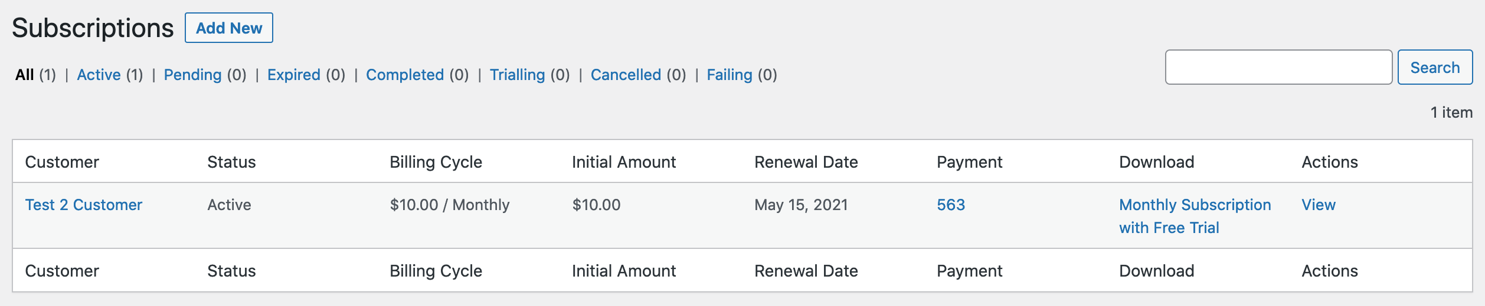
Task: Filter subscriptions by Pending status
Action: pyautogui.click(x=192, y=75)
